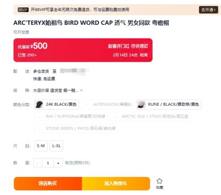The width and height of the screenshot is (221, 195).
Task: Select STONE GREEN / PHOS color option
Action: [76, 129]
